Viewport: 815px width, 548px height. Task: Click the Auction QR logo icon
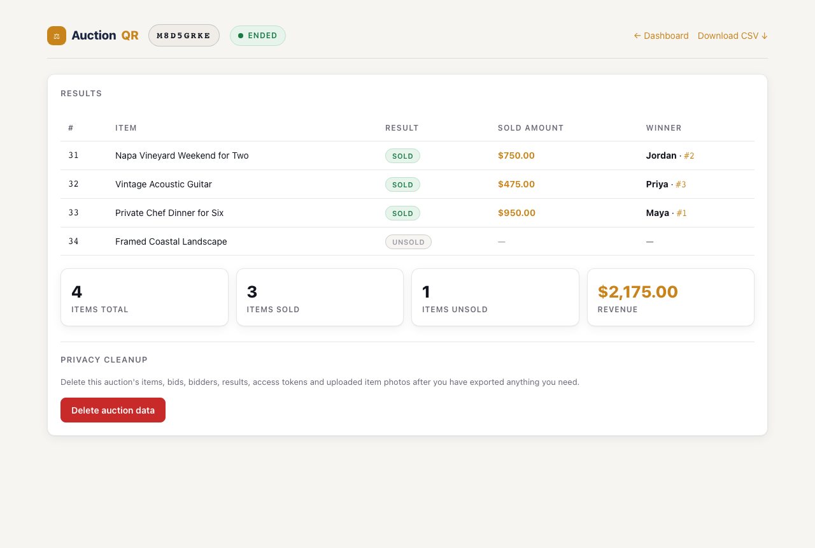point(57,36)
